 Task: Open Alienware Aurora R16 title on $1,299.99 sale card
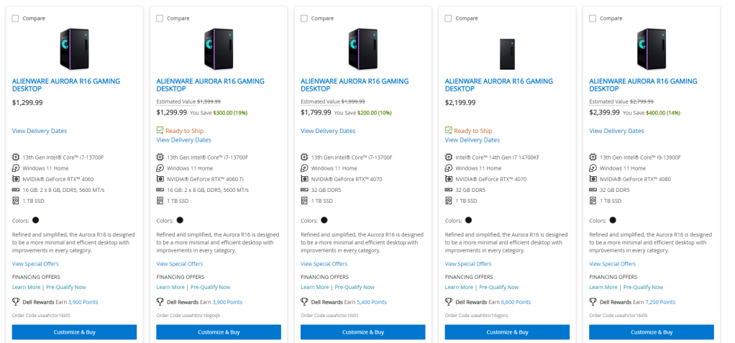[210, 85]
